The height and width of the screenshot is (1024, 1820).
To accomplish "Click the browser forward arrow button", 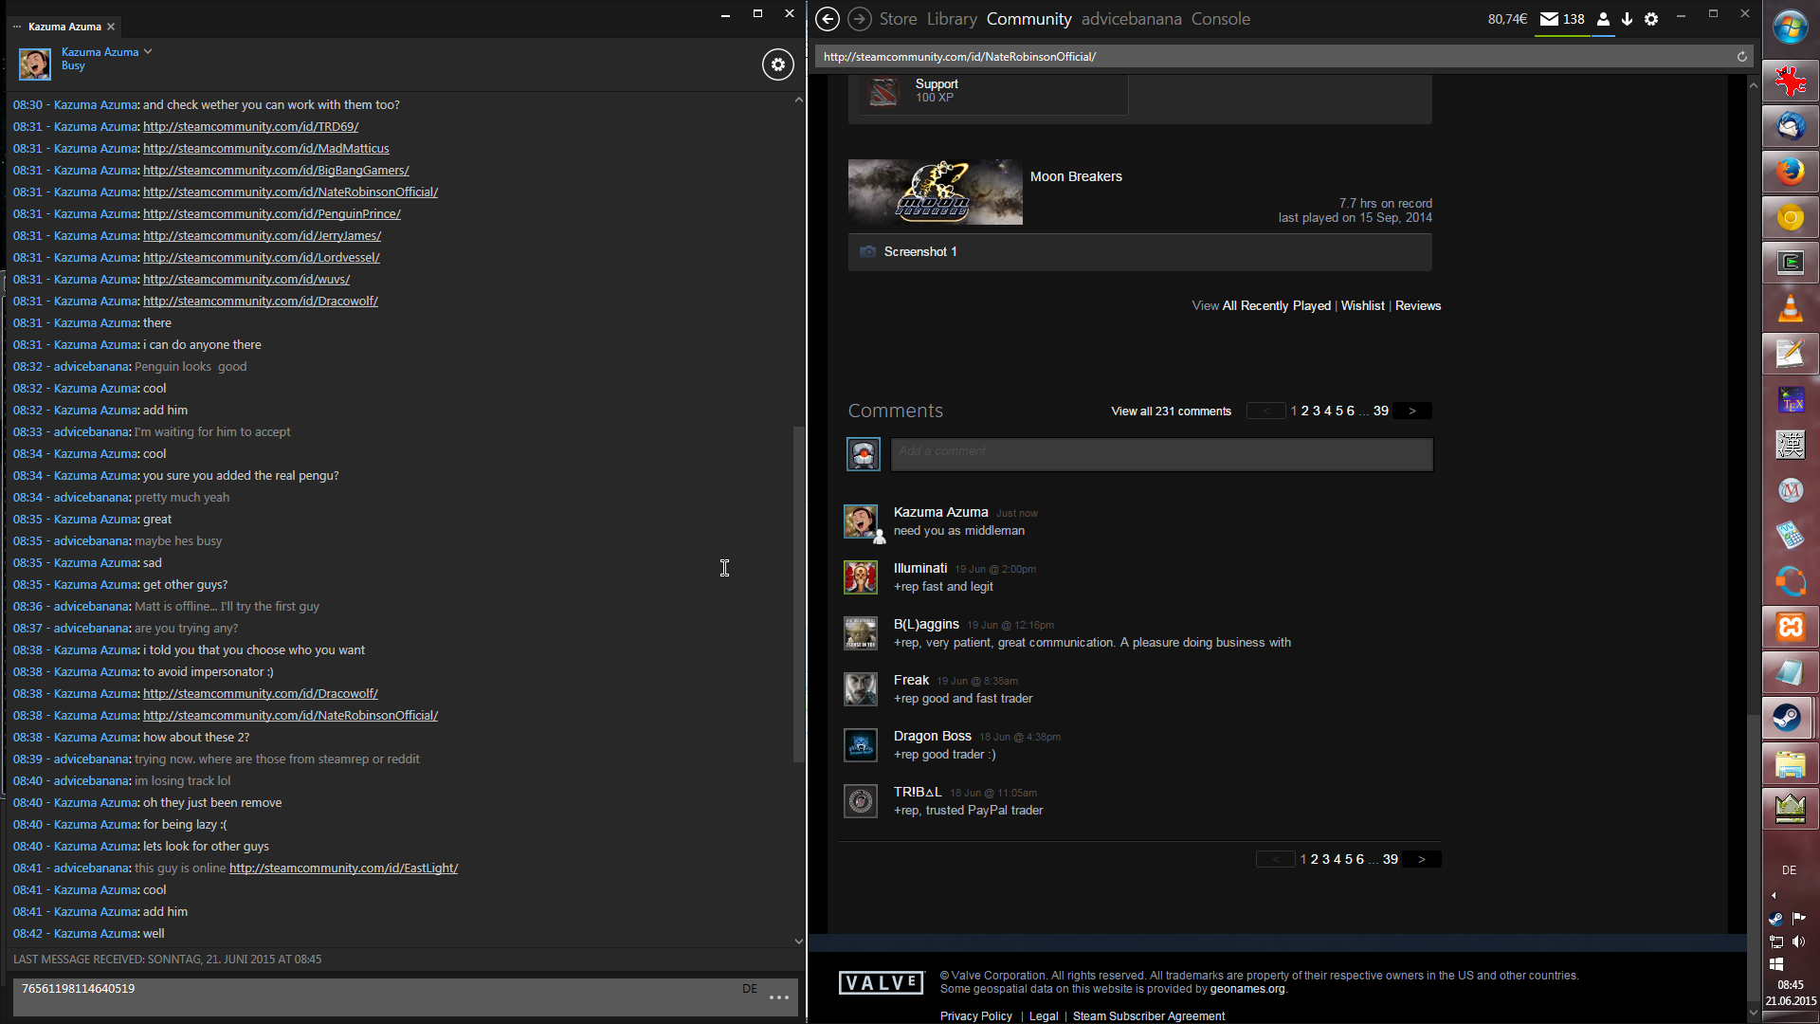I will tap(859, 19).
